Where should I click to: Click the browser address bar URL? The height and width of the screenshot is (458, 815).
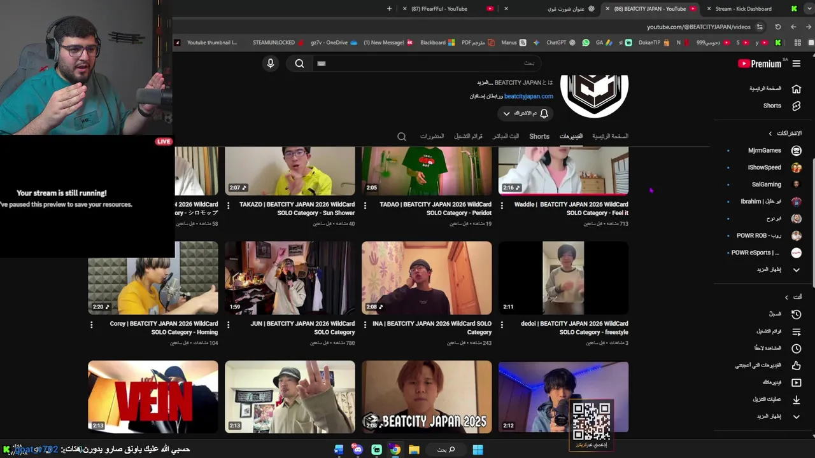[x=698, y=27]
